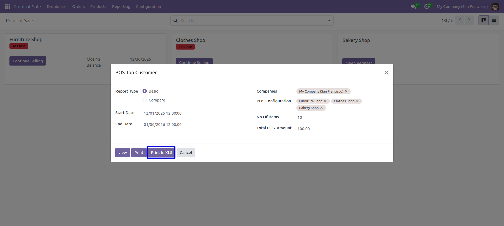Open the Configuration menu

tap(148, 7)
